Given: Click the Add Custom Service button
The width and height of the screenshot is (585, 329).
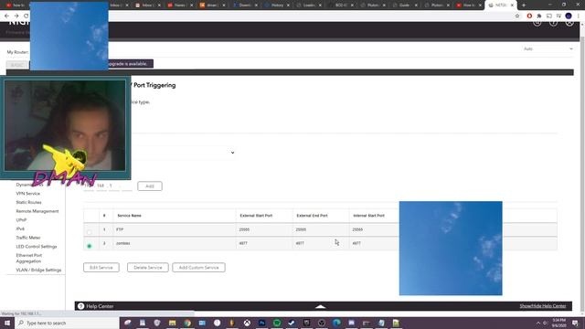Looking at the screenshot, I should [198, 268].
